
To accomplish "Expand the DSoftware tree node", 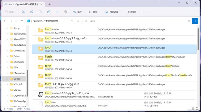I will (x=7, y=62).
